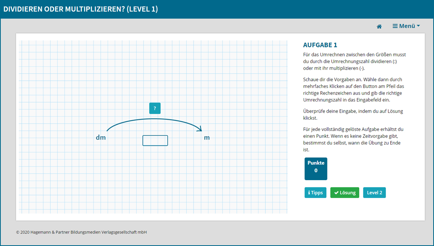This screenshot has height=246, width=434.
Task: Go to the home page icon
Action: coord(379,26)
